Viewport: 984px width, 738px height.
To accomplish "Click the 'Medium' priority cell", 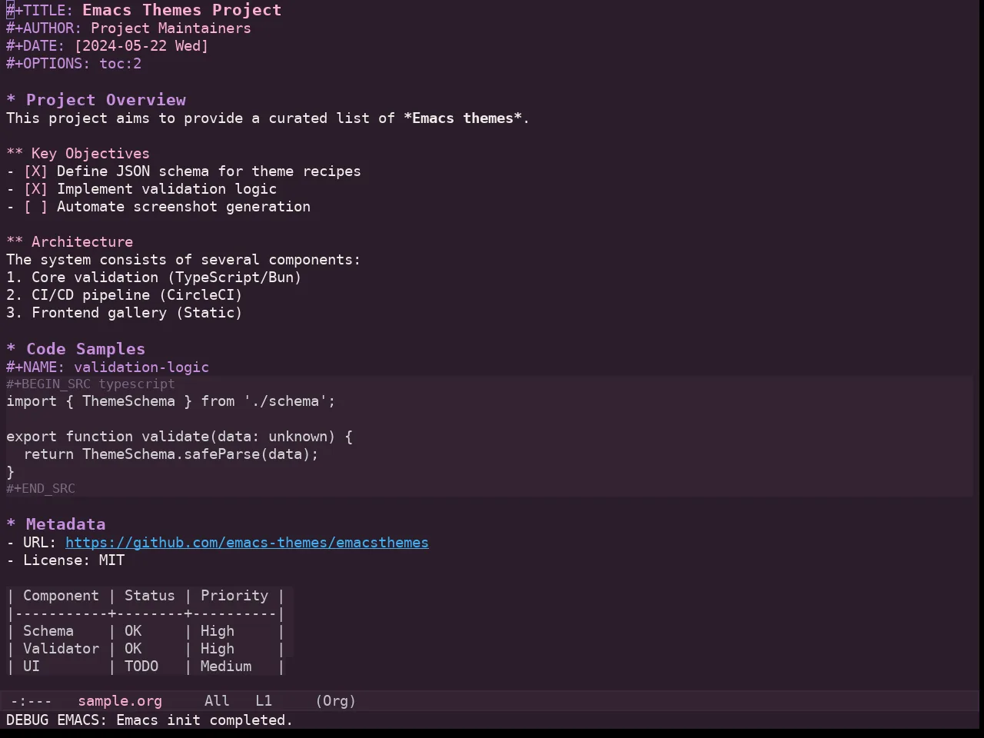I will coord(226,667).
